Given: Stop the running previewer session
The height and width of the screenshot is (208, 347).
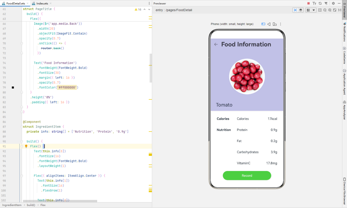Looking at the screenshot, I should click(309, 3).
